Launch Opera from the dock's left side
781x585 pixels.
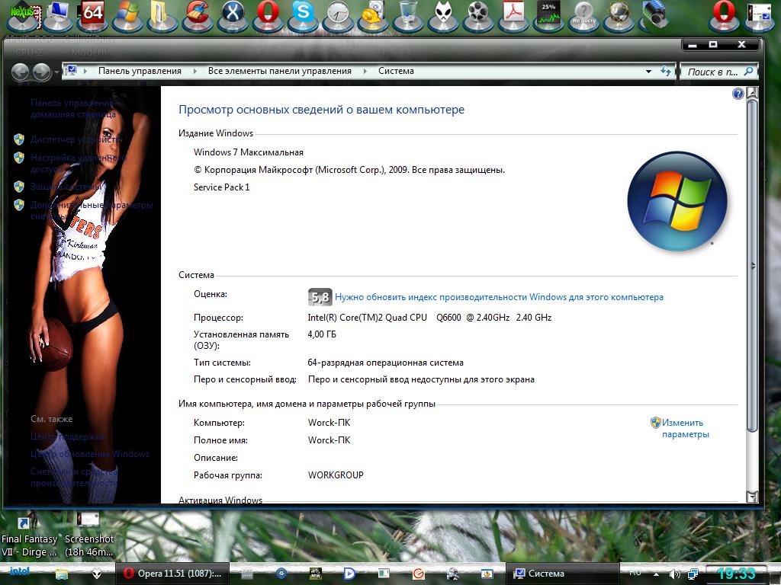tap(268, 15)
